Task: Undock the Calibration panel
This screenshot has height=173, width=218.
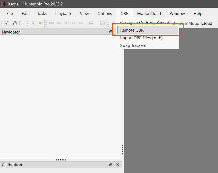Action: pos(111,165)
